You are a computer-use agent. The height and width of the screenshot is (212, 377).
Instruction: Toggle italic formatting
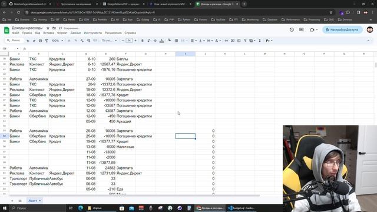[148, 41]
